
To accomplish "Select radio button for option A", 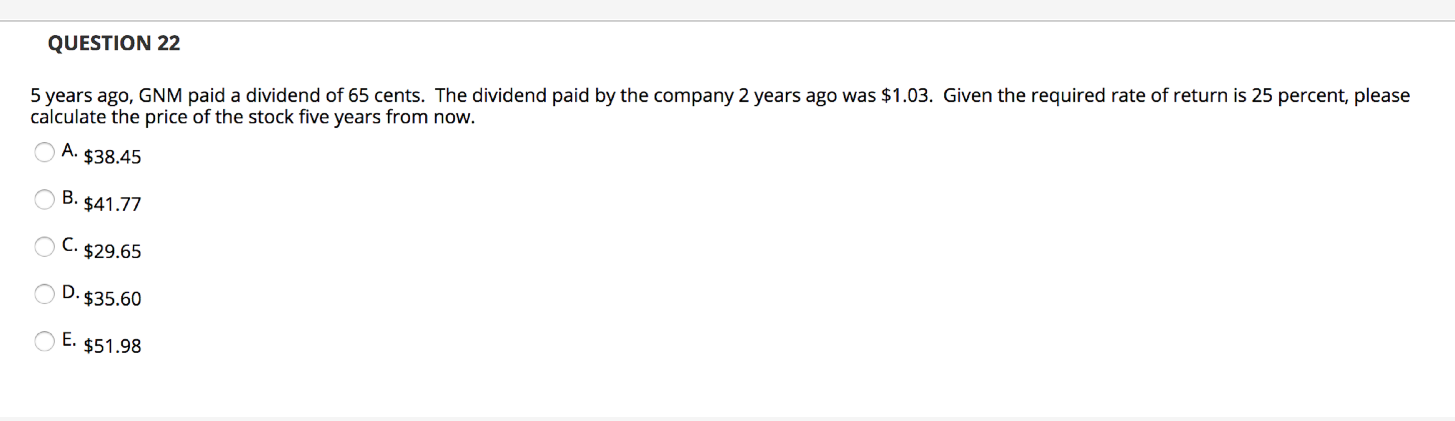I will click(x=44, y=152).
